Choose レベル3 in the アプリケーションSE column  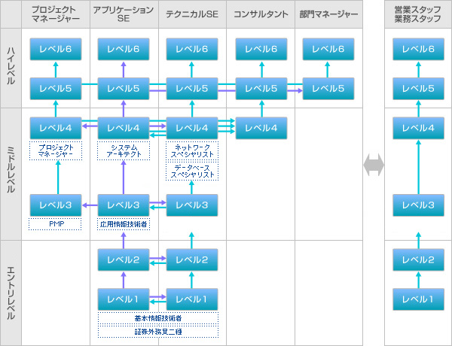pos(124,205)
